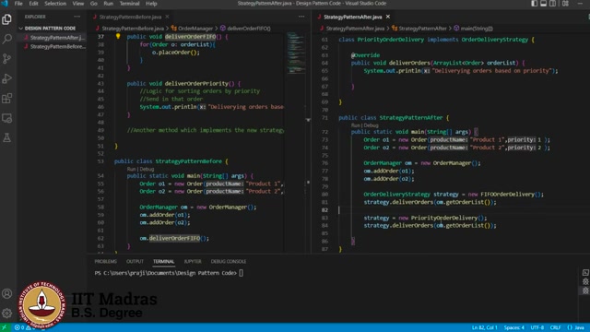Click main(String[]) breadcrumb in right editor
Image resolution: width=590 pixels, height=332 pixels.
pos(477,29)
